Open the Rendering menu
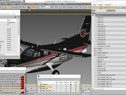This screenshot has height=95, width=126. tap(40, 4)
